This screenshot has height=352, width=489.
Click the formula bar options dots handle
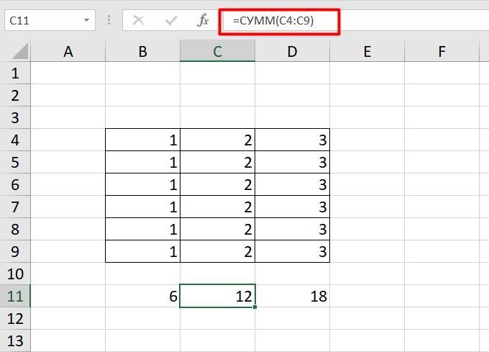click(108, 21)
